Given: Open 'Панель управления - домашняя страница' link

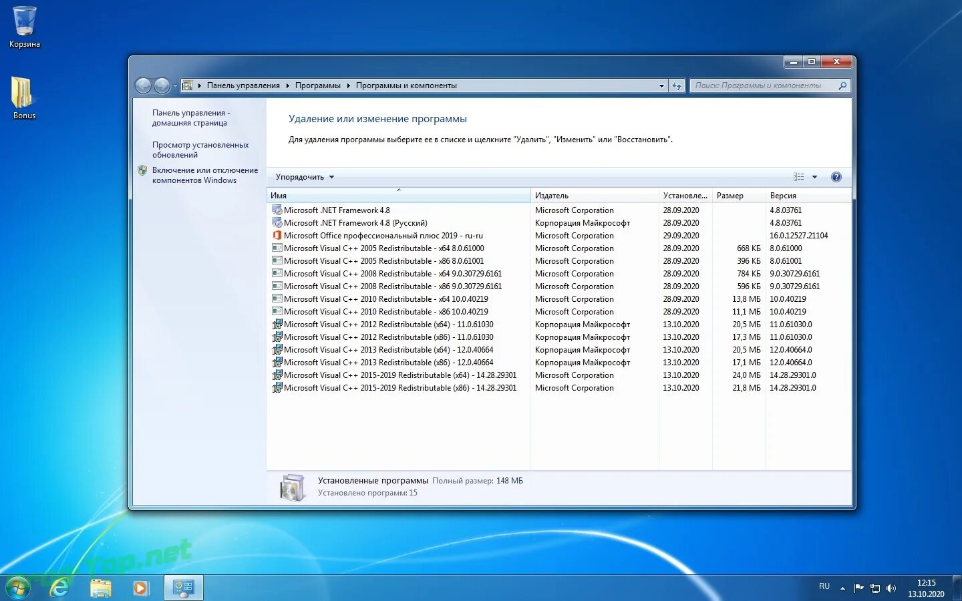Looking at the screenshot, I should 190,118.
